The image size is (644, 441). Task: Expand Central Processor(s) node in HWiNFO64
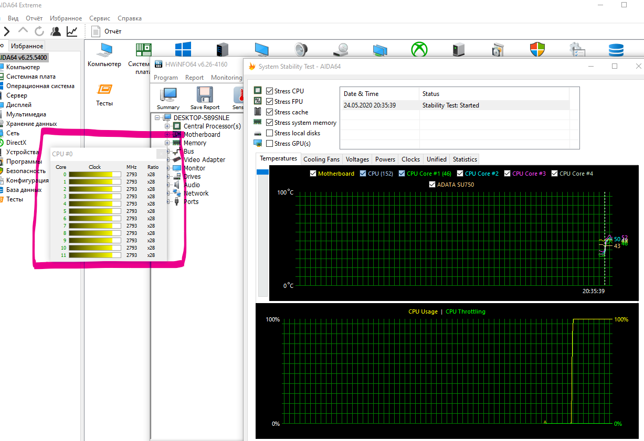pos(167,126)
